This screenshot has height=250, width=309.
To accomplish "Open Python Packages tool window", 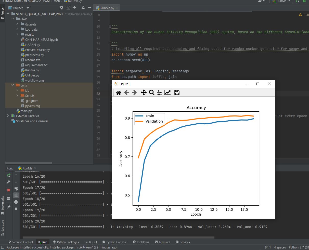I will click(66, 242).
